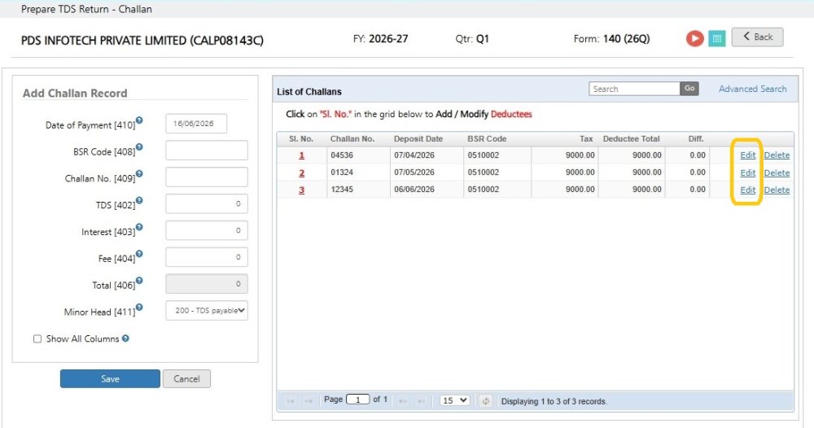Open the page size dropdown showing 15
Viewport: 814px width, 428px height.
(x=454, y=400)
